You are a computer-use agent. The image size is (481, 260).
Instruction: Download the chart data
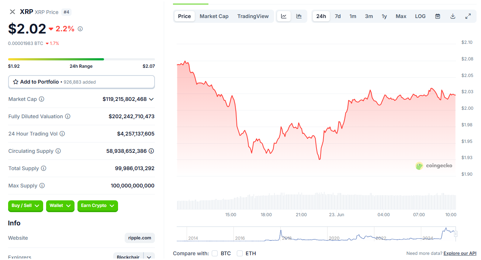coord(453,16)
